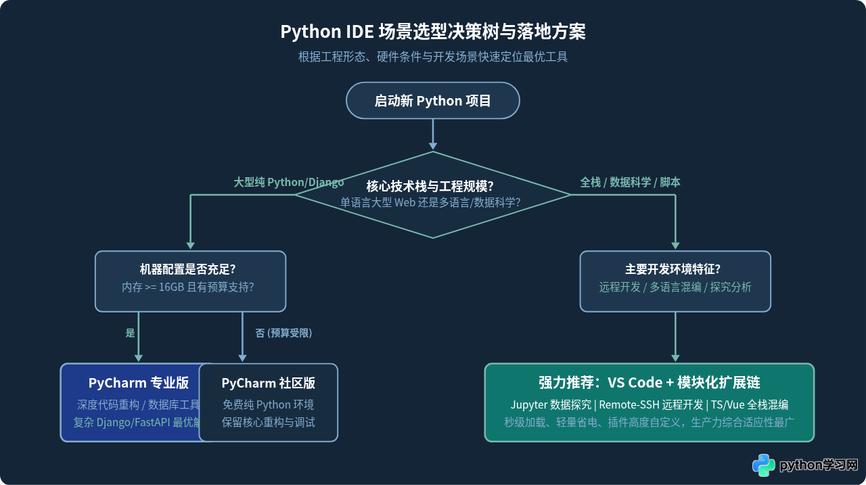Click the title 'Python IDE 场景选型决策树与落地方案'
Image resolution: width=866 pixels, height=485 pixels.
click(433, 32)
